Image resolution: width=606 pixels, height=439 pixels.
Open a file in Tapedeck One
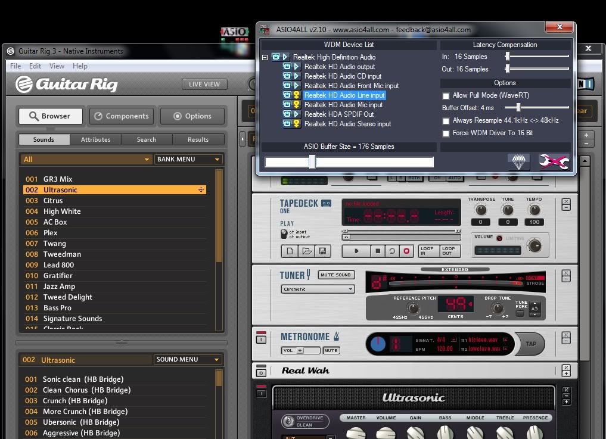(x=307, y=251)
